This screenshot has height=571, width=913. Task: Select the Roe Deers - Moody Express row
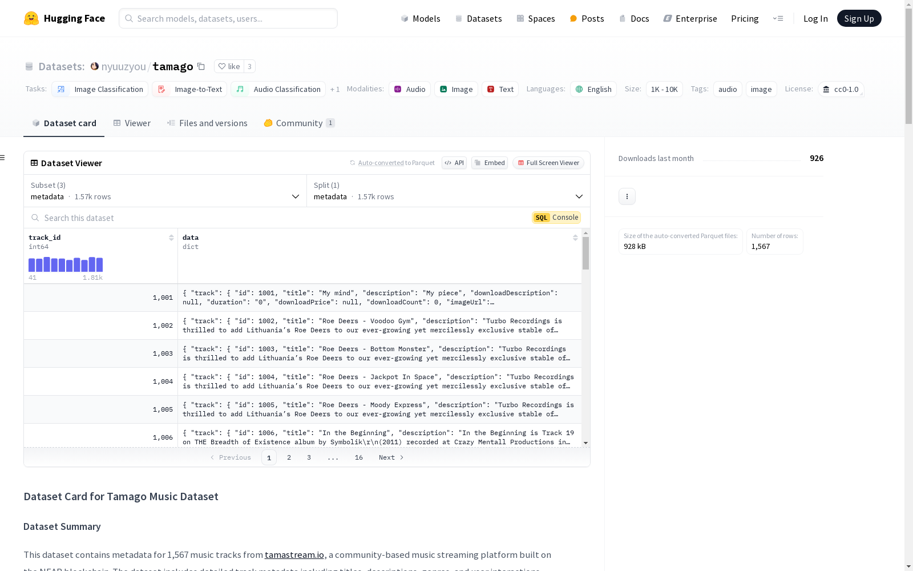tap(302, 409)
